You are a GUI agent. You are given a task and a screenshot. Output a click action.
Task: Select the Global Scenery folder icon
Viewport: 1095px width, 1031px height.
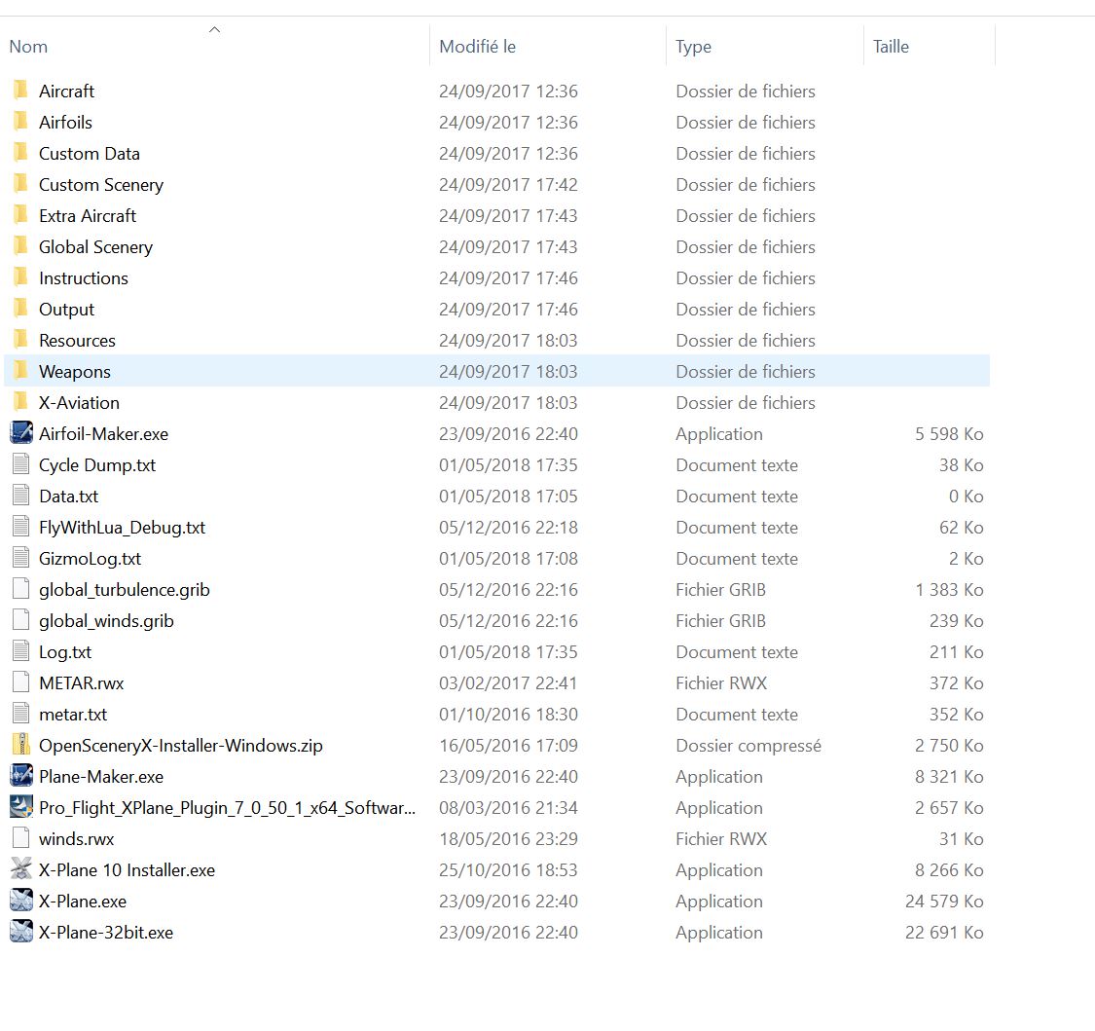[x=21, y=246]
